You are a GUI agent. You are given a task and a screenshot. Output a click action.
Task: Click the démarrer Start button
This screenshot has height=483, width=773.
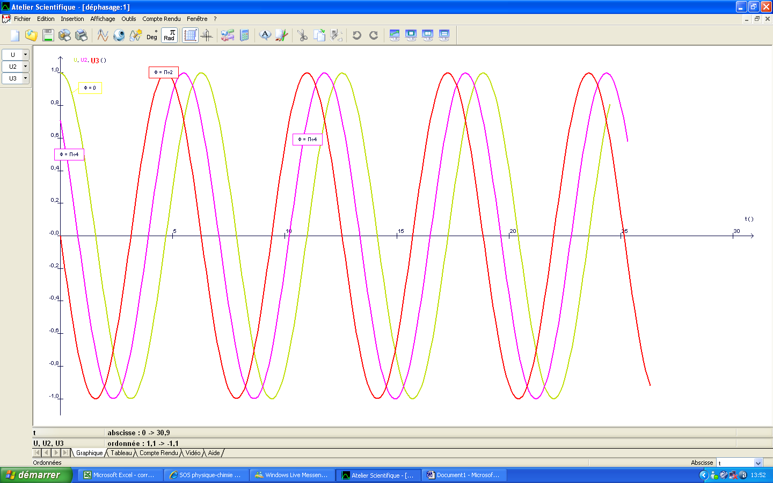point(35,475)
